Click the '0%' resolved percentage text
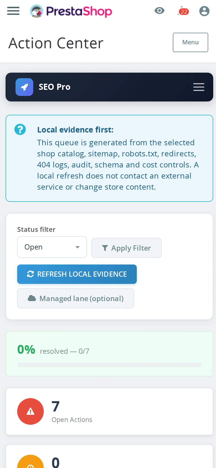The width and height of the screenshot is (216, 468). (26, 350)
